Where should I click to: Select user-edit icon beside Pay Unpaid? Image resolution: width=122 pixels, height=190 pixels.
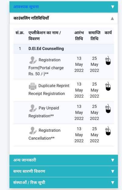[33, 108]
